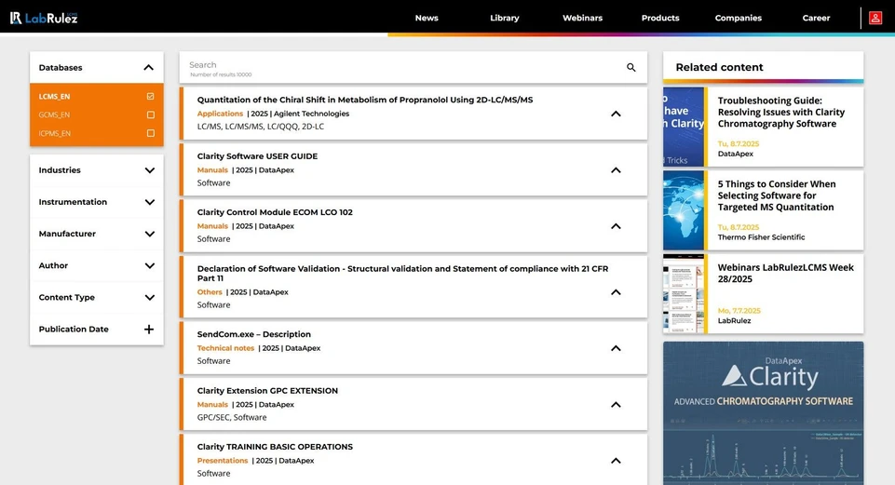Click the Technical notes tag
895x485 pixels.
pyautogui.click(x=225, y=348)
